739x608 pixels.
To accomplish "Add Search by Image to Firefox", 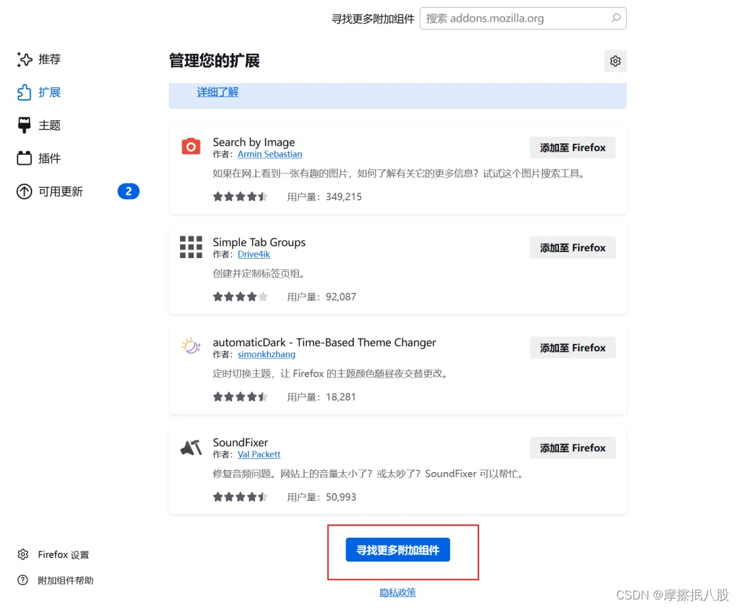I will (x=573, y=148).
